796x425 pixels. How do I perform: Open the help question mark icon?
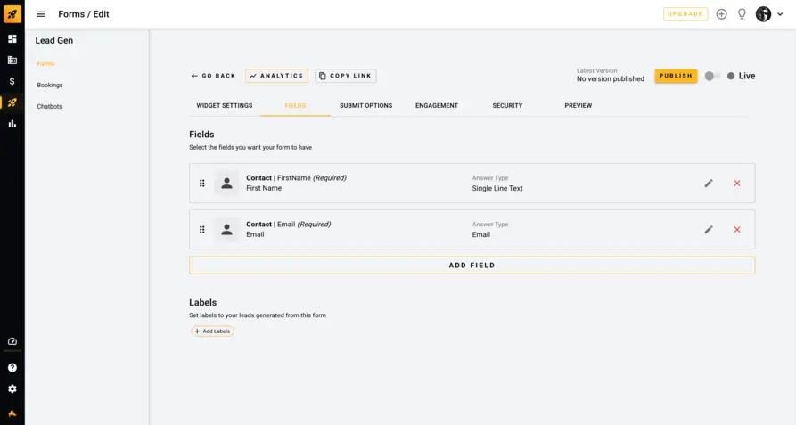[x=12, y=368]
